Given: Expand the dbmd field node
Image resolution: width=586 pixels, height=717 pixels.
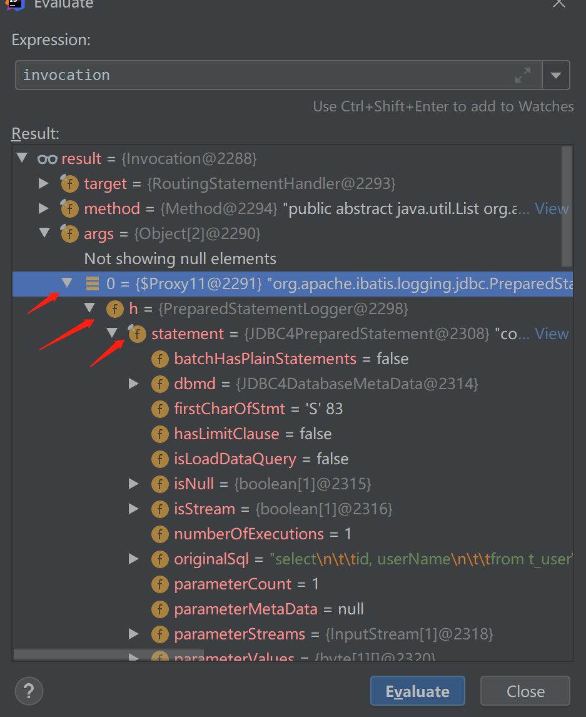Looking at the screenshot, I should (x=133, y=384).
